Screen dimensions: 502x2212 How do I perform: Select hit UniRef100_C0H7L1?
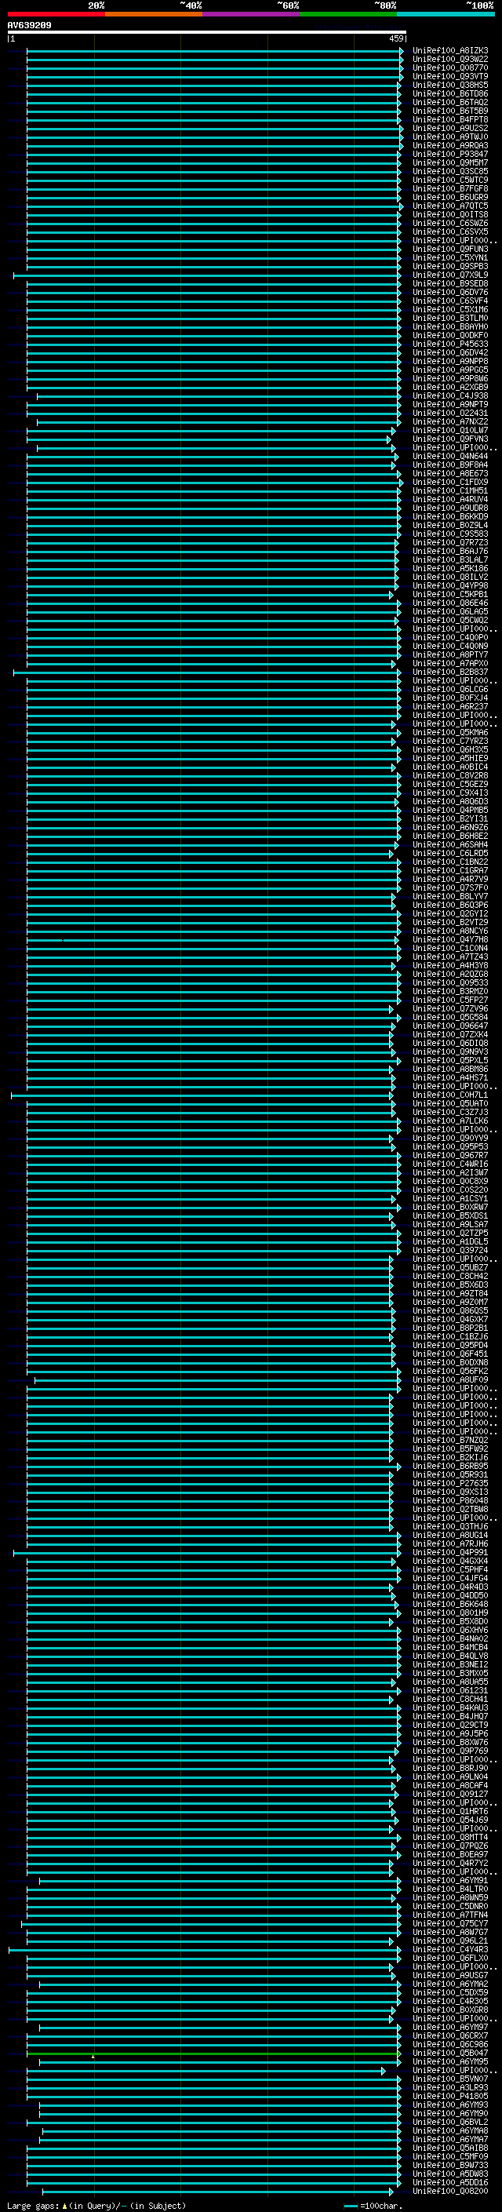coord(450,1095)
